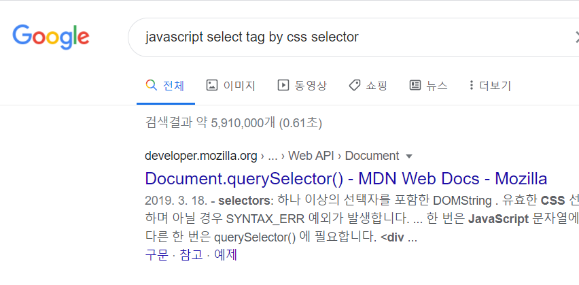Viewport: 579px width, 285px height.
Task: Open the 이미지 tab
Action: click(x=231, y=86)
